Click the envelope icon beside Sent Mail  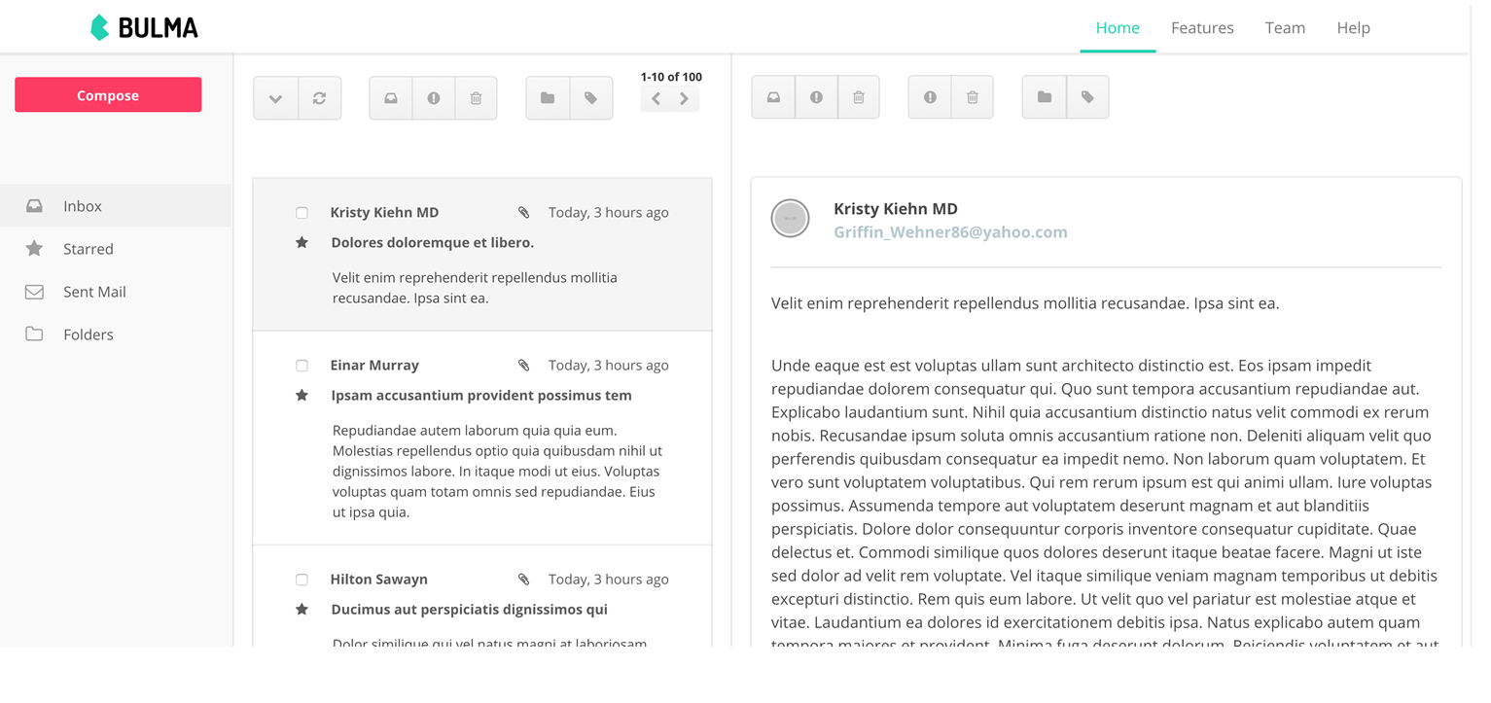click(34, 292)
